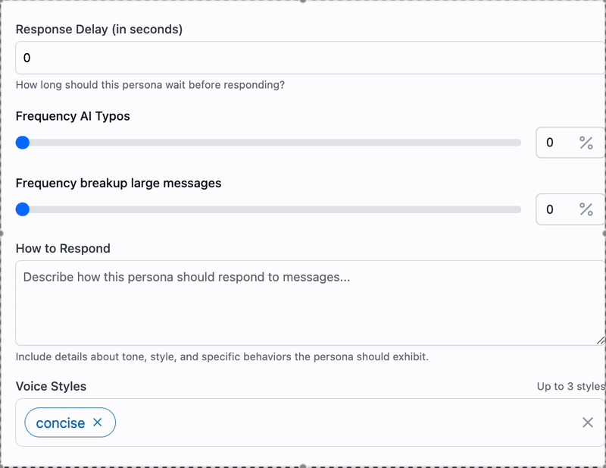Focus the Response Delay seconds field
Screen dimensions: 606x468
point(310,58)
